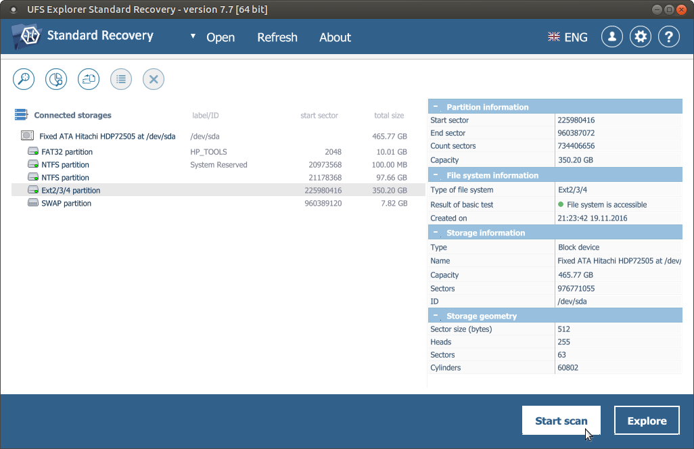Click the X close storage toolbar icon
Image resolution: width=694 pixels, height=449 pixels.
(154, 79)
